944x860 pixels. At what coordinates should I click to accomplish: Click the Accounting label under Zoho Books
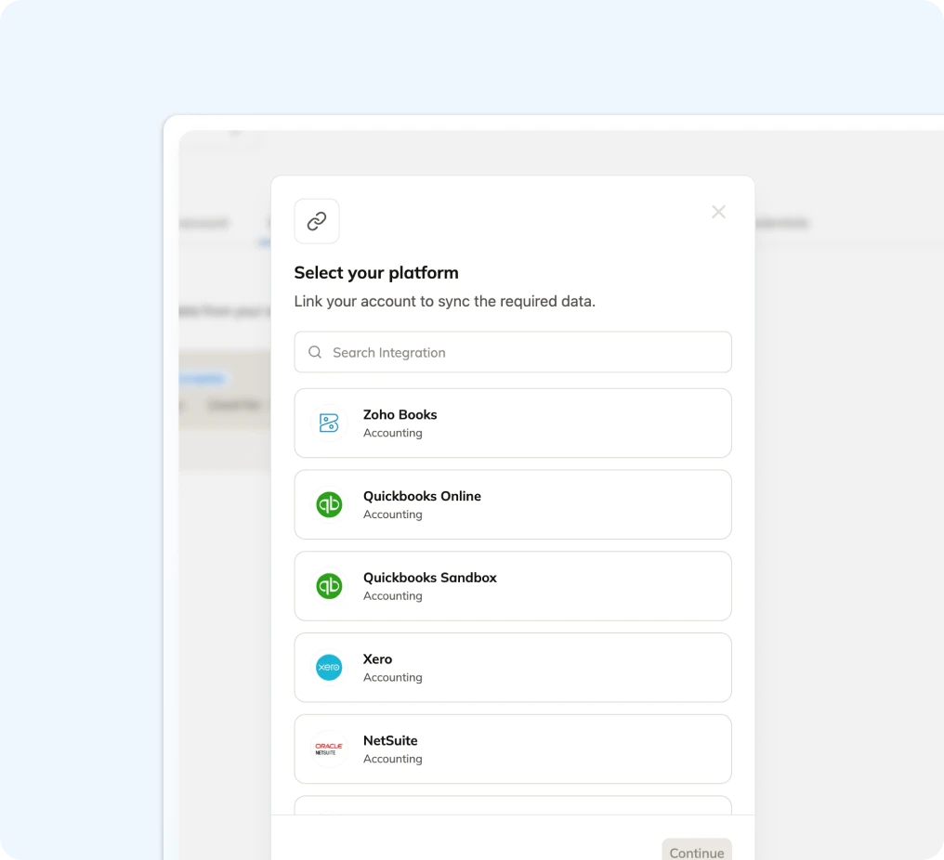pos(393,433)
